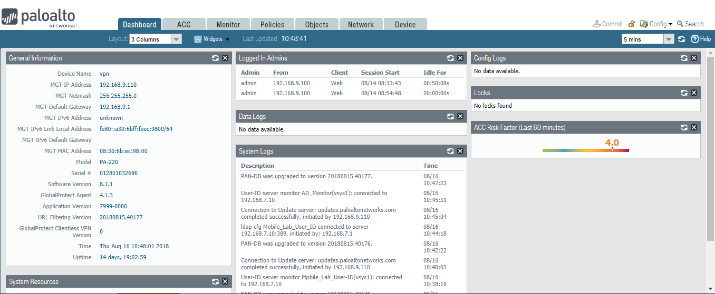715x294 pixels.
Task: Click the serial number 012801032696
Action: (119, 173)
